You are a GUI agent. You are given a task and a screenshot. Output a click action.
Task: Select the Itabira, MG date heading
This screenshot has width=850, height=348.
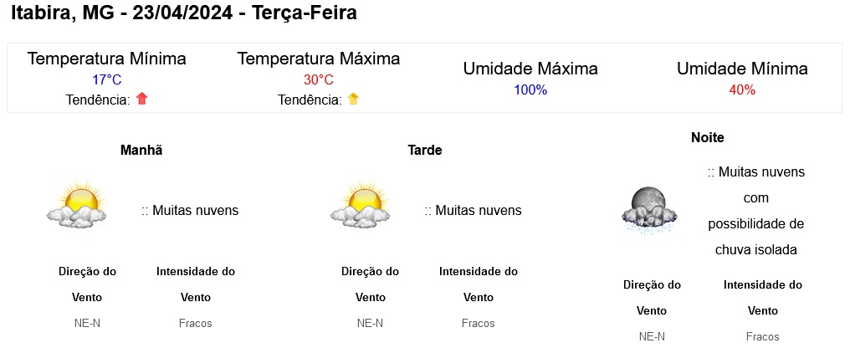pos(184,13)
